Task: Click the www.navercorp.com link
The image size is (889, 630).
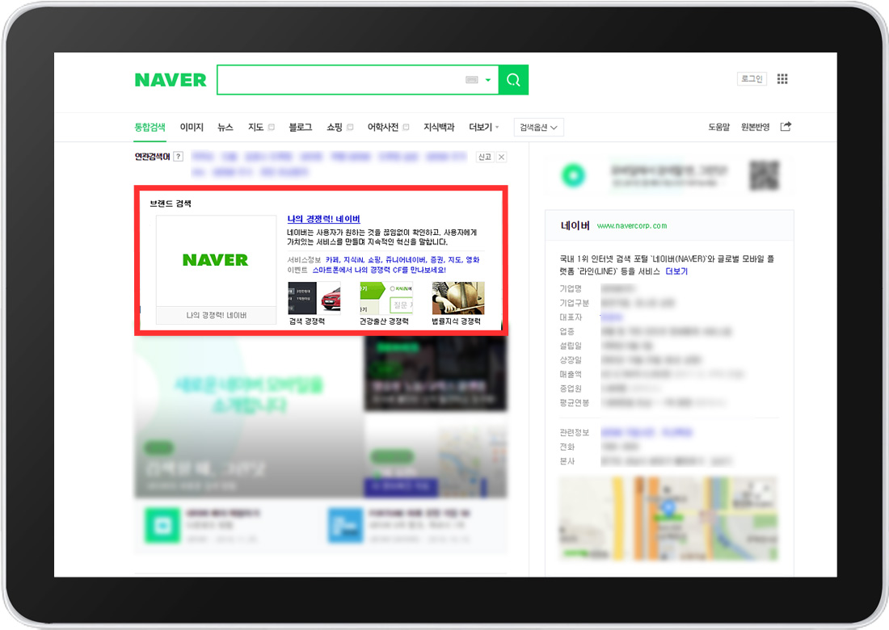Action: pos(632,226)
